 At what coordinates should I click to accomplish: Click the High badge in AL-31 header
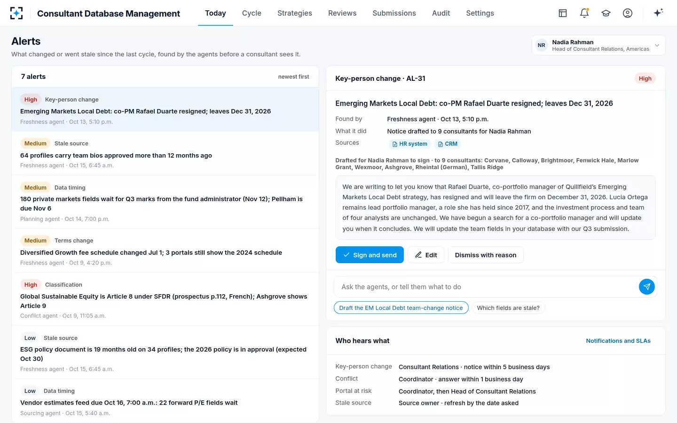point(645,78)
